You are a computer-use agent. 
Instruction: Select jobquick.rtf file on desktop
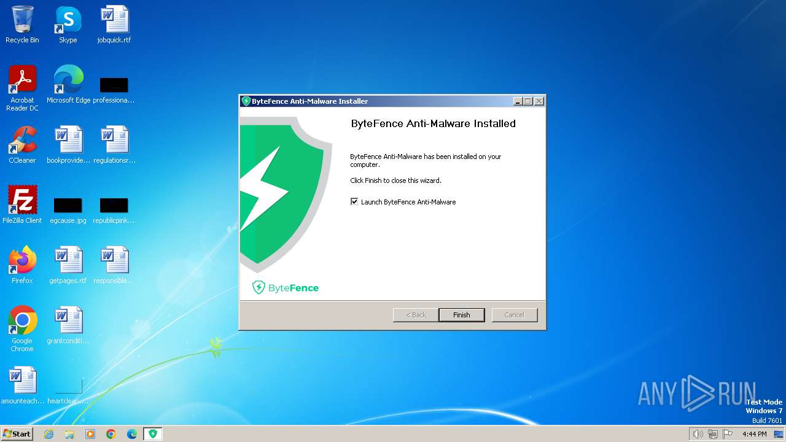pos(114,25)
